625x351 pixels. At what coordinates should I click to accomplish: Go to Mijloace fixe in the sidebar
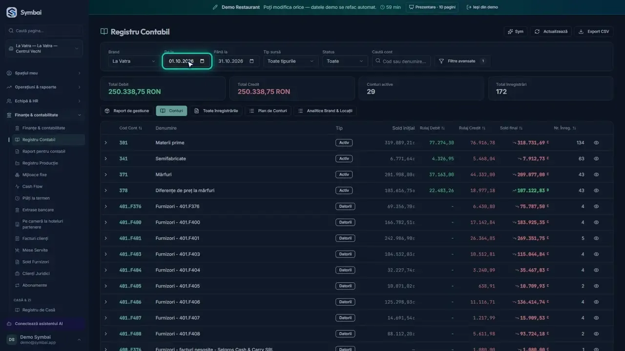pos(35,175)
